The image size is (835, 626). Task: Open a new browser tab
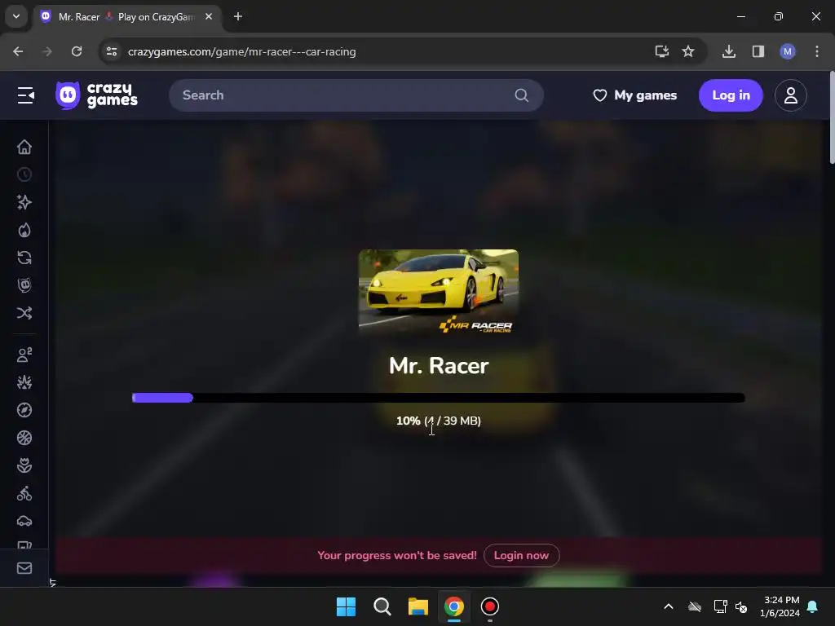click(x=238, y=17)
